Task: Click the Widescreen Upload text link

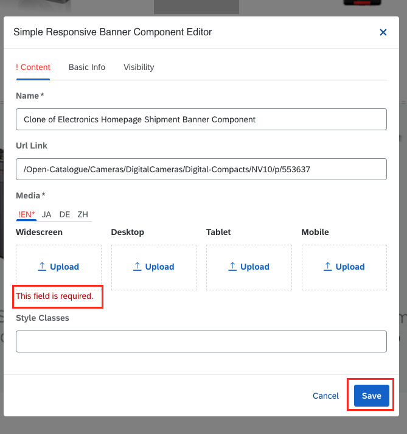Action: (x=64, y=267)
